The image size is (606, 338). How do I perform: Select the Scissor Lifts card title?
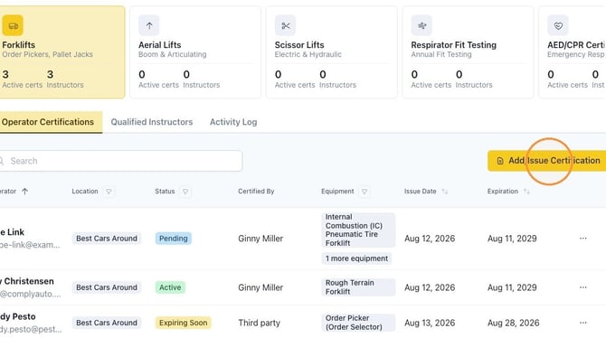[x=299, y=45]
